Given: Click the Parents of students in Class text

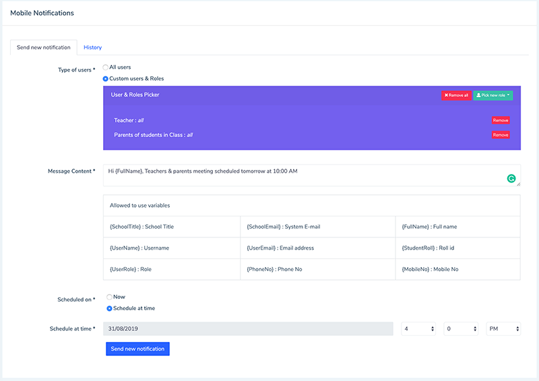Looking at the screenshot, I should (x=154, y=135).
